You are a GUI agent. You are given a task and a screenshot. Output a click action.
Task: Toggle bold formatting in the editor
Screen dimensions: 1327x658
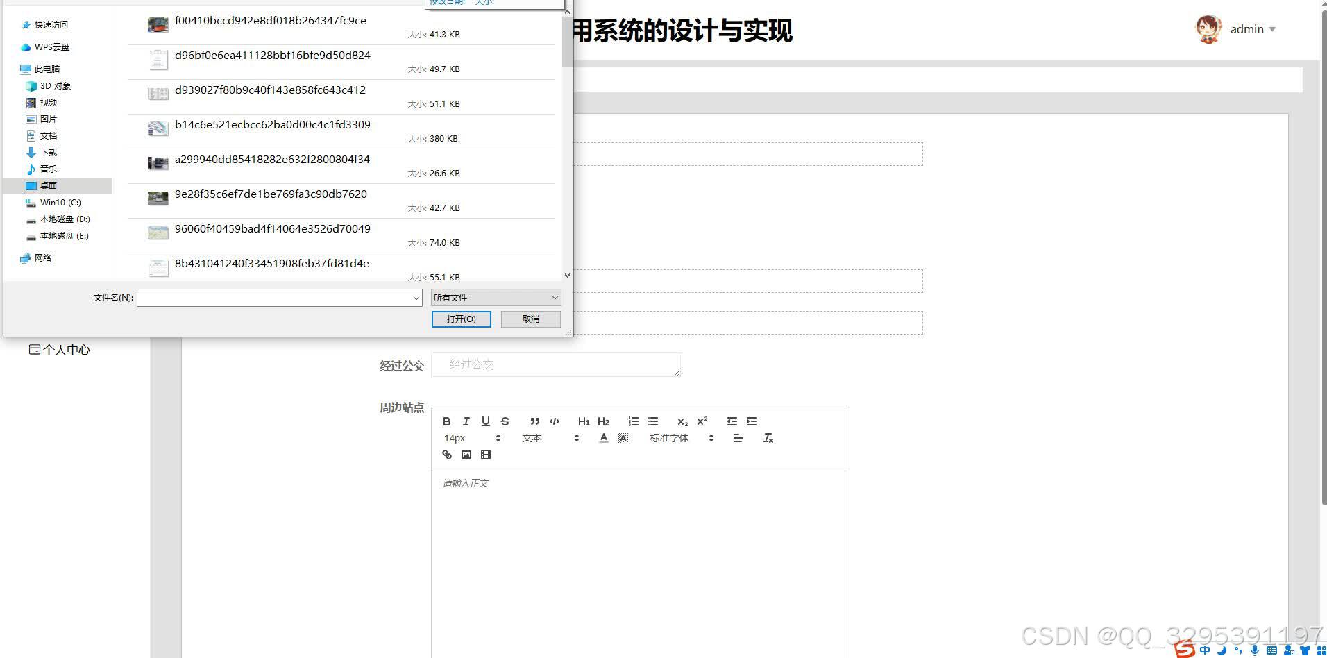[x=446, y=421]
